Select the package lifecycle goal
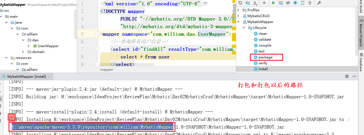This screenshot has height=135, width=364. 266,57
